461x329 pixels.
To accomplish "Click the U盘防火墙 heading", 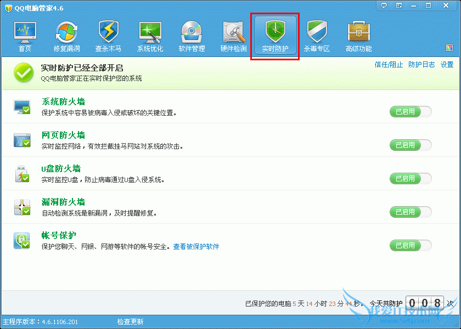I will [61, 169].
